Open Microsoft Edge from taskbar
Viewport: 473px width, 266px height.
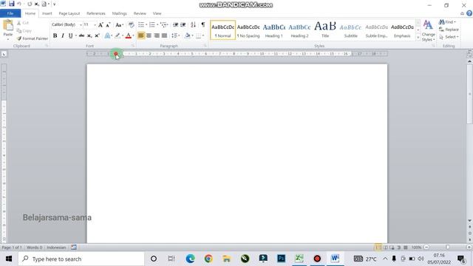click(x=190, y=259)
